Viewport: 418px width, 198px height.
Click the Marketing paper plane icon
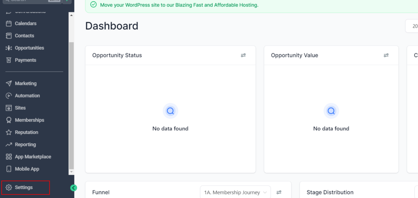[9, 84]
